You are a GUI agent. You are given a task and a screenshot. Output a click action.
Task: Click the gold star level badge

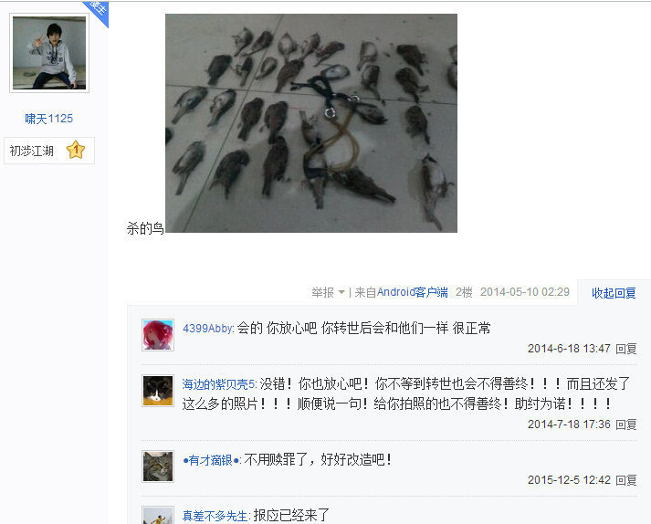tap(76, 151)
